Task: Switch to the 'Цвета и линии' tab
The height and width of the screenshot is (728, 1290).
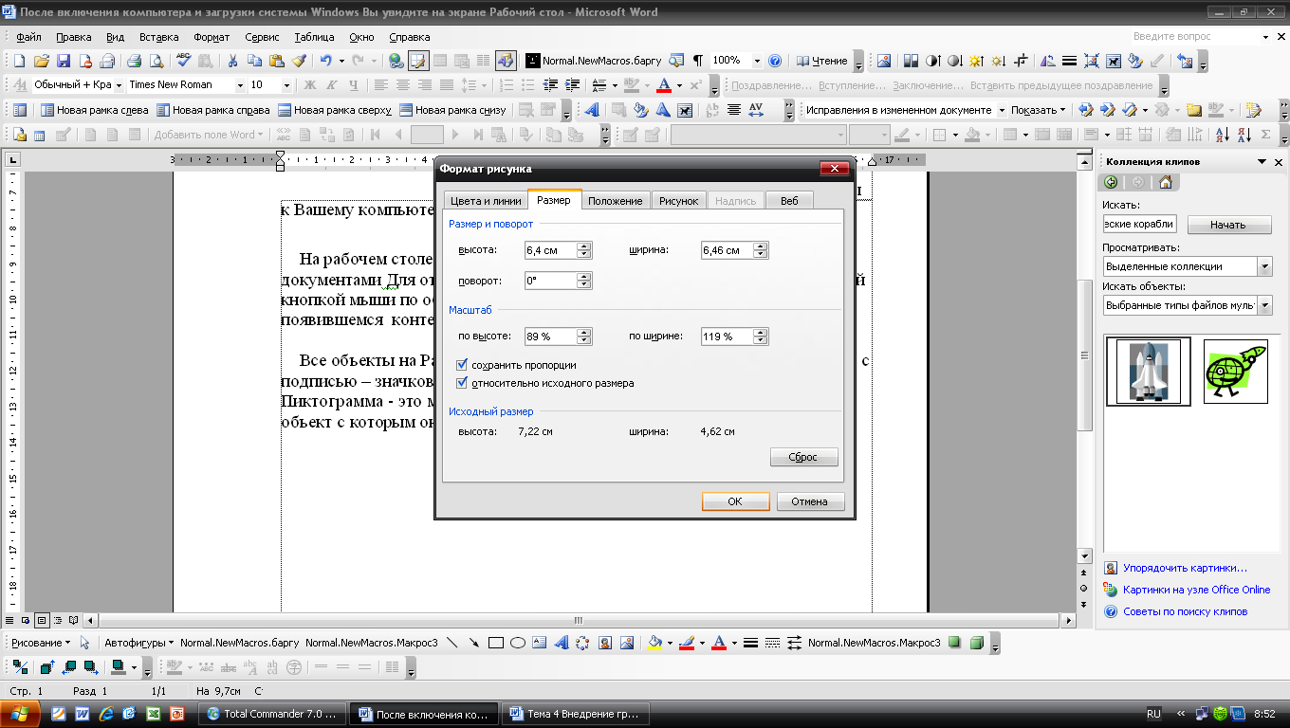Action: pyautogui.click(x=485, y=201)
